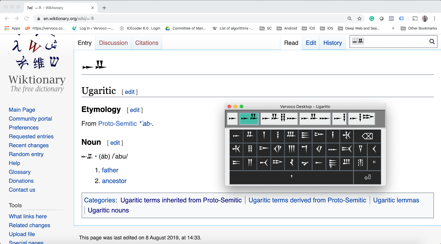
Task: Edit the Noun section
Action: click(x=115, y=143)
